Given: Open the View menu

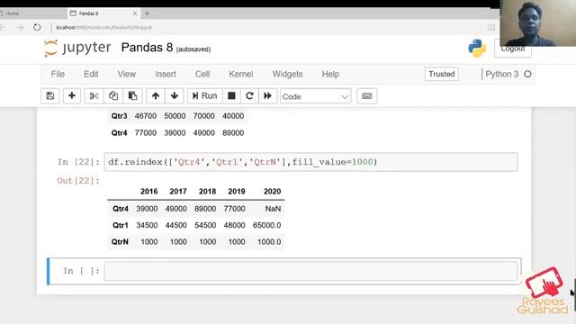Looking at the screenshot, I should point(127,74).
